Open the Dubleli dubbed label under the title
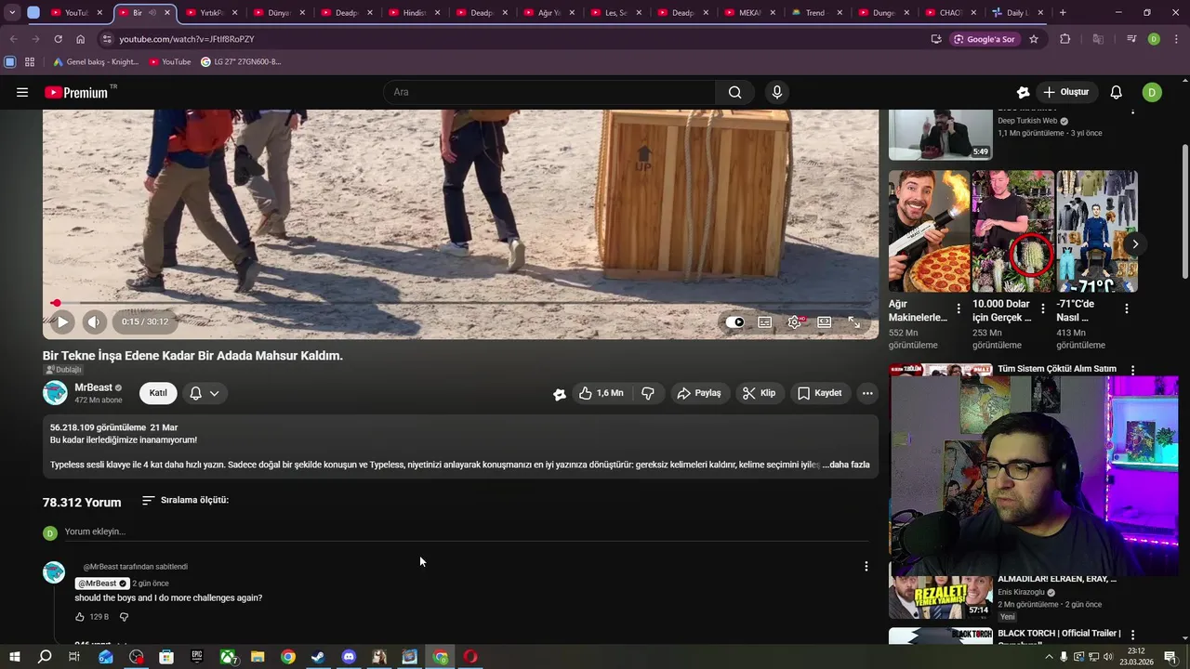1190x669 pixels. click(x=63, y=370)
